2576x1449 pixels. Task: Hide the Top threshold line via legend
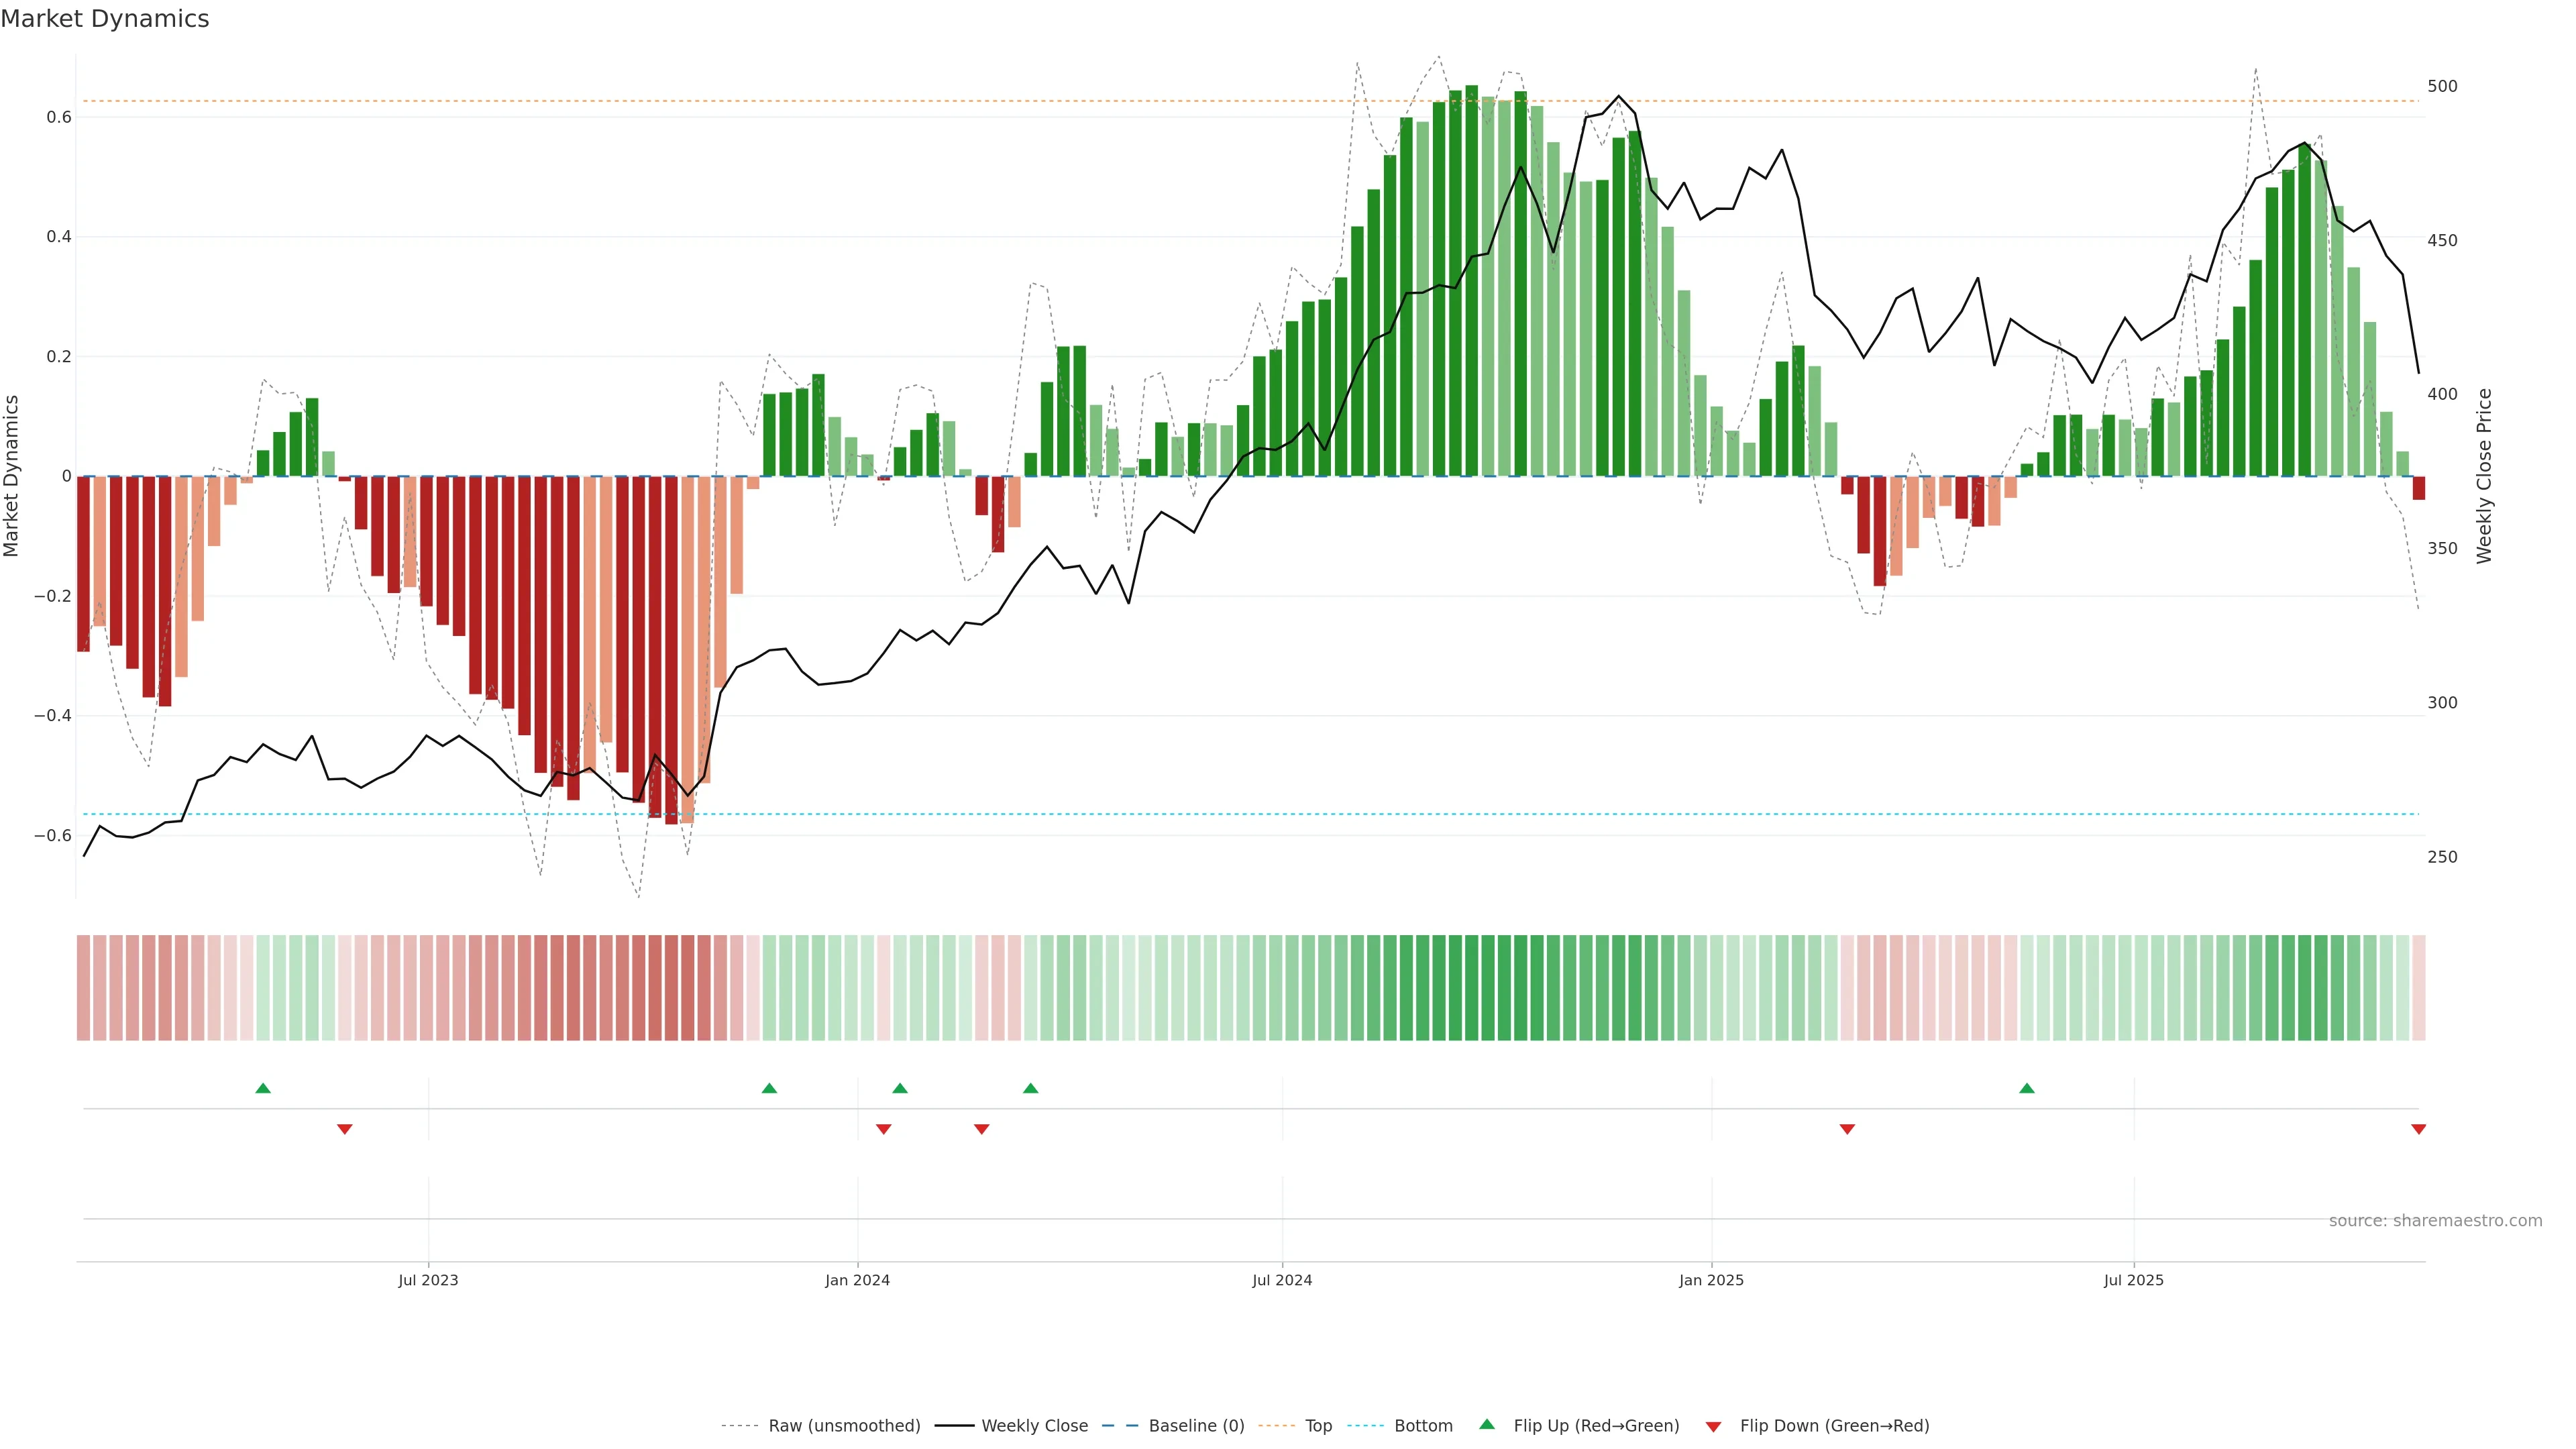[1318, 1425]
